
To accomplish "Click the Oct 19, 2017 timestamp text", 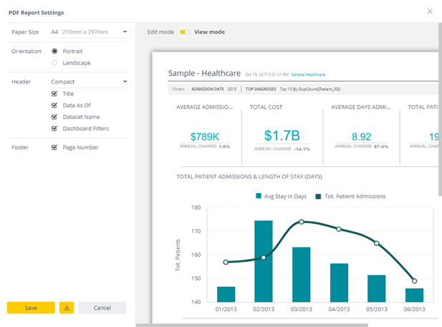I will pyautogui.click(x=266, y=74).
